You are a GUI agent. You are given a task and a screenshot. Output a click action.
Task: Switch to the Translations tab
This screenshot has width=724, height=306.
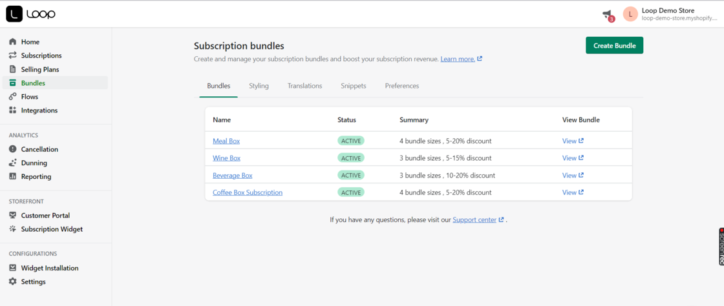tap(304, 86)
